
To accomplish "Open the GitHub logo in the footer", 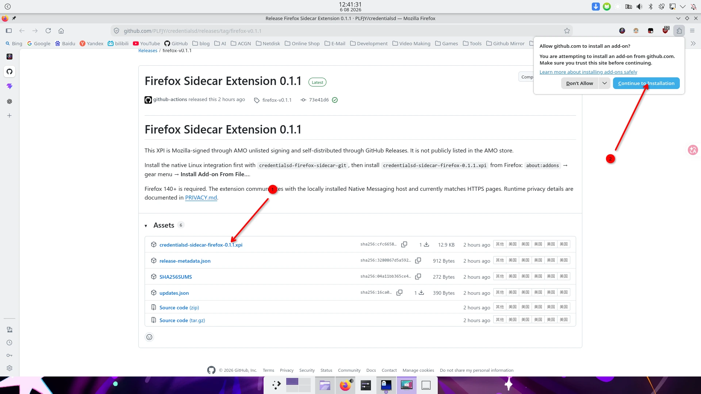I will coord(211,370).
